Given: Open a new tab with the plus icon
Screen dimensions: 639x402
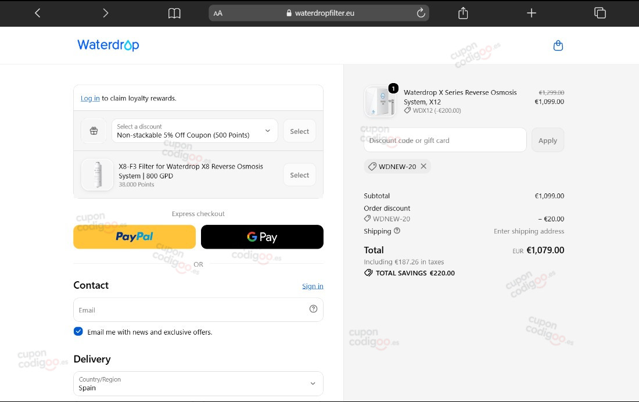Looking at the screenshot, I should click(532, 13).
